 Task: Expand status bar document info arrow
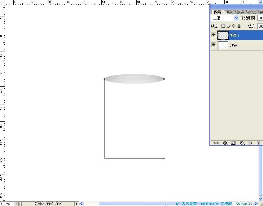(77, 204)
